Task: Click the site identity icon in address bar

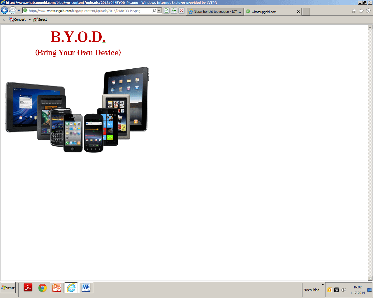Action: [25, 10]
